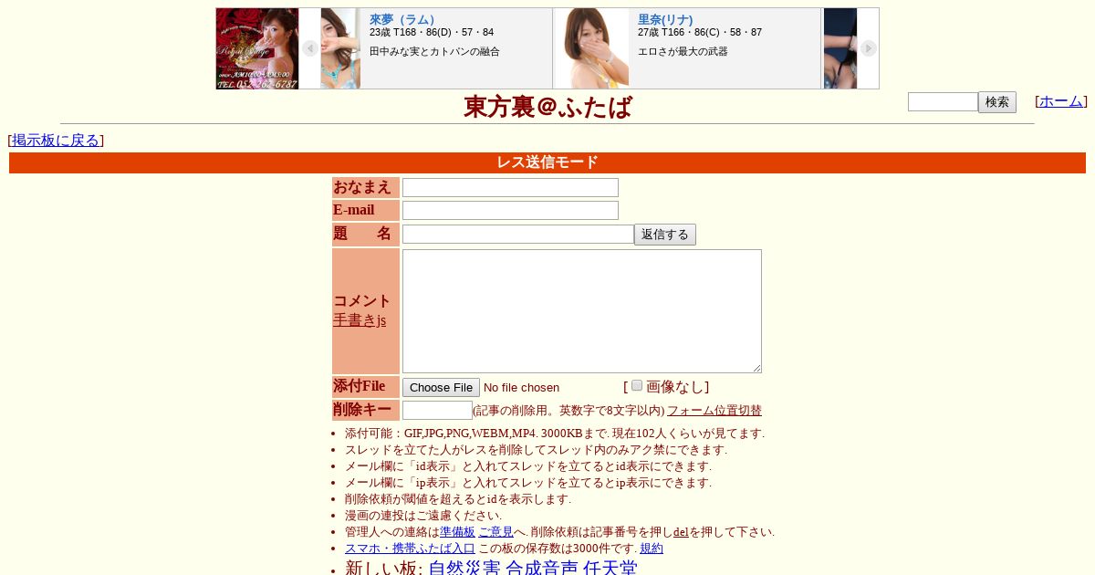
Task: Open the 里奈(リナ) profile link
Action: pos(665,19)
